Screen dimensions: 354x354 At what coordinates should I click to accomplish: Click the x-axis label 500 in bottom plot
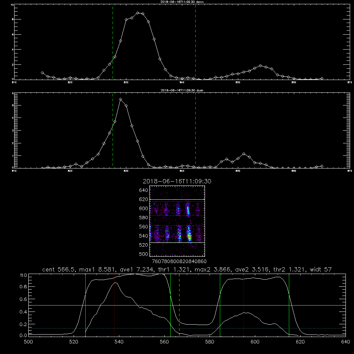[28, 342]
